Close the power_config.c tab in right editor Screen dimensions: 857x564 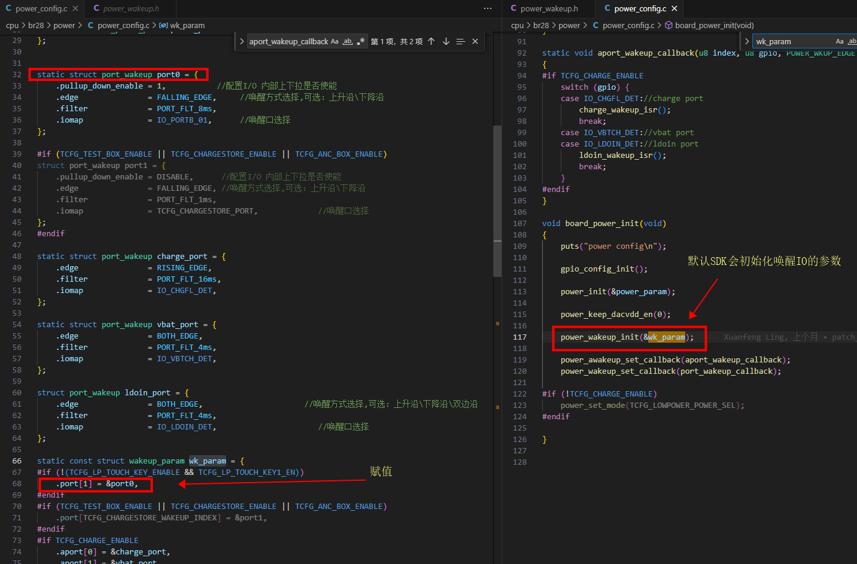click(x=674, y=8)
